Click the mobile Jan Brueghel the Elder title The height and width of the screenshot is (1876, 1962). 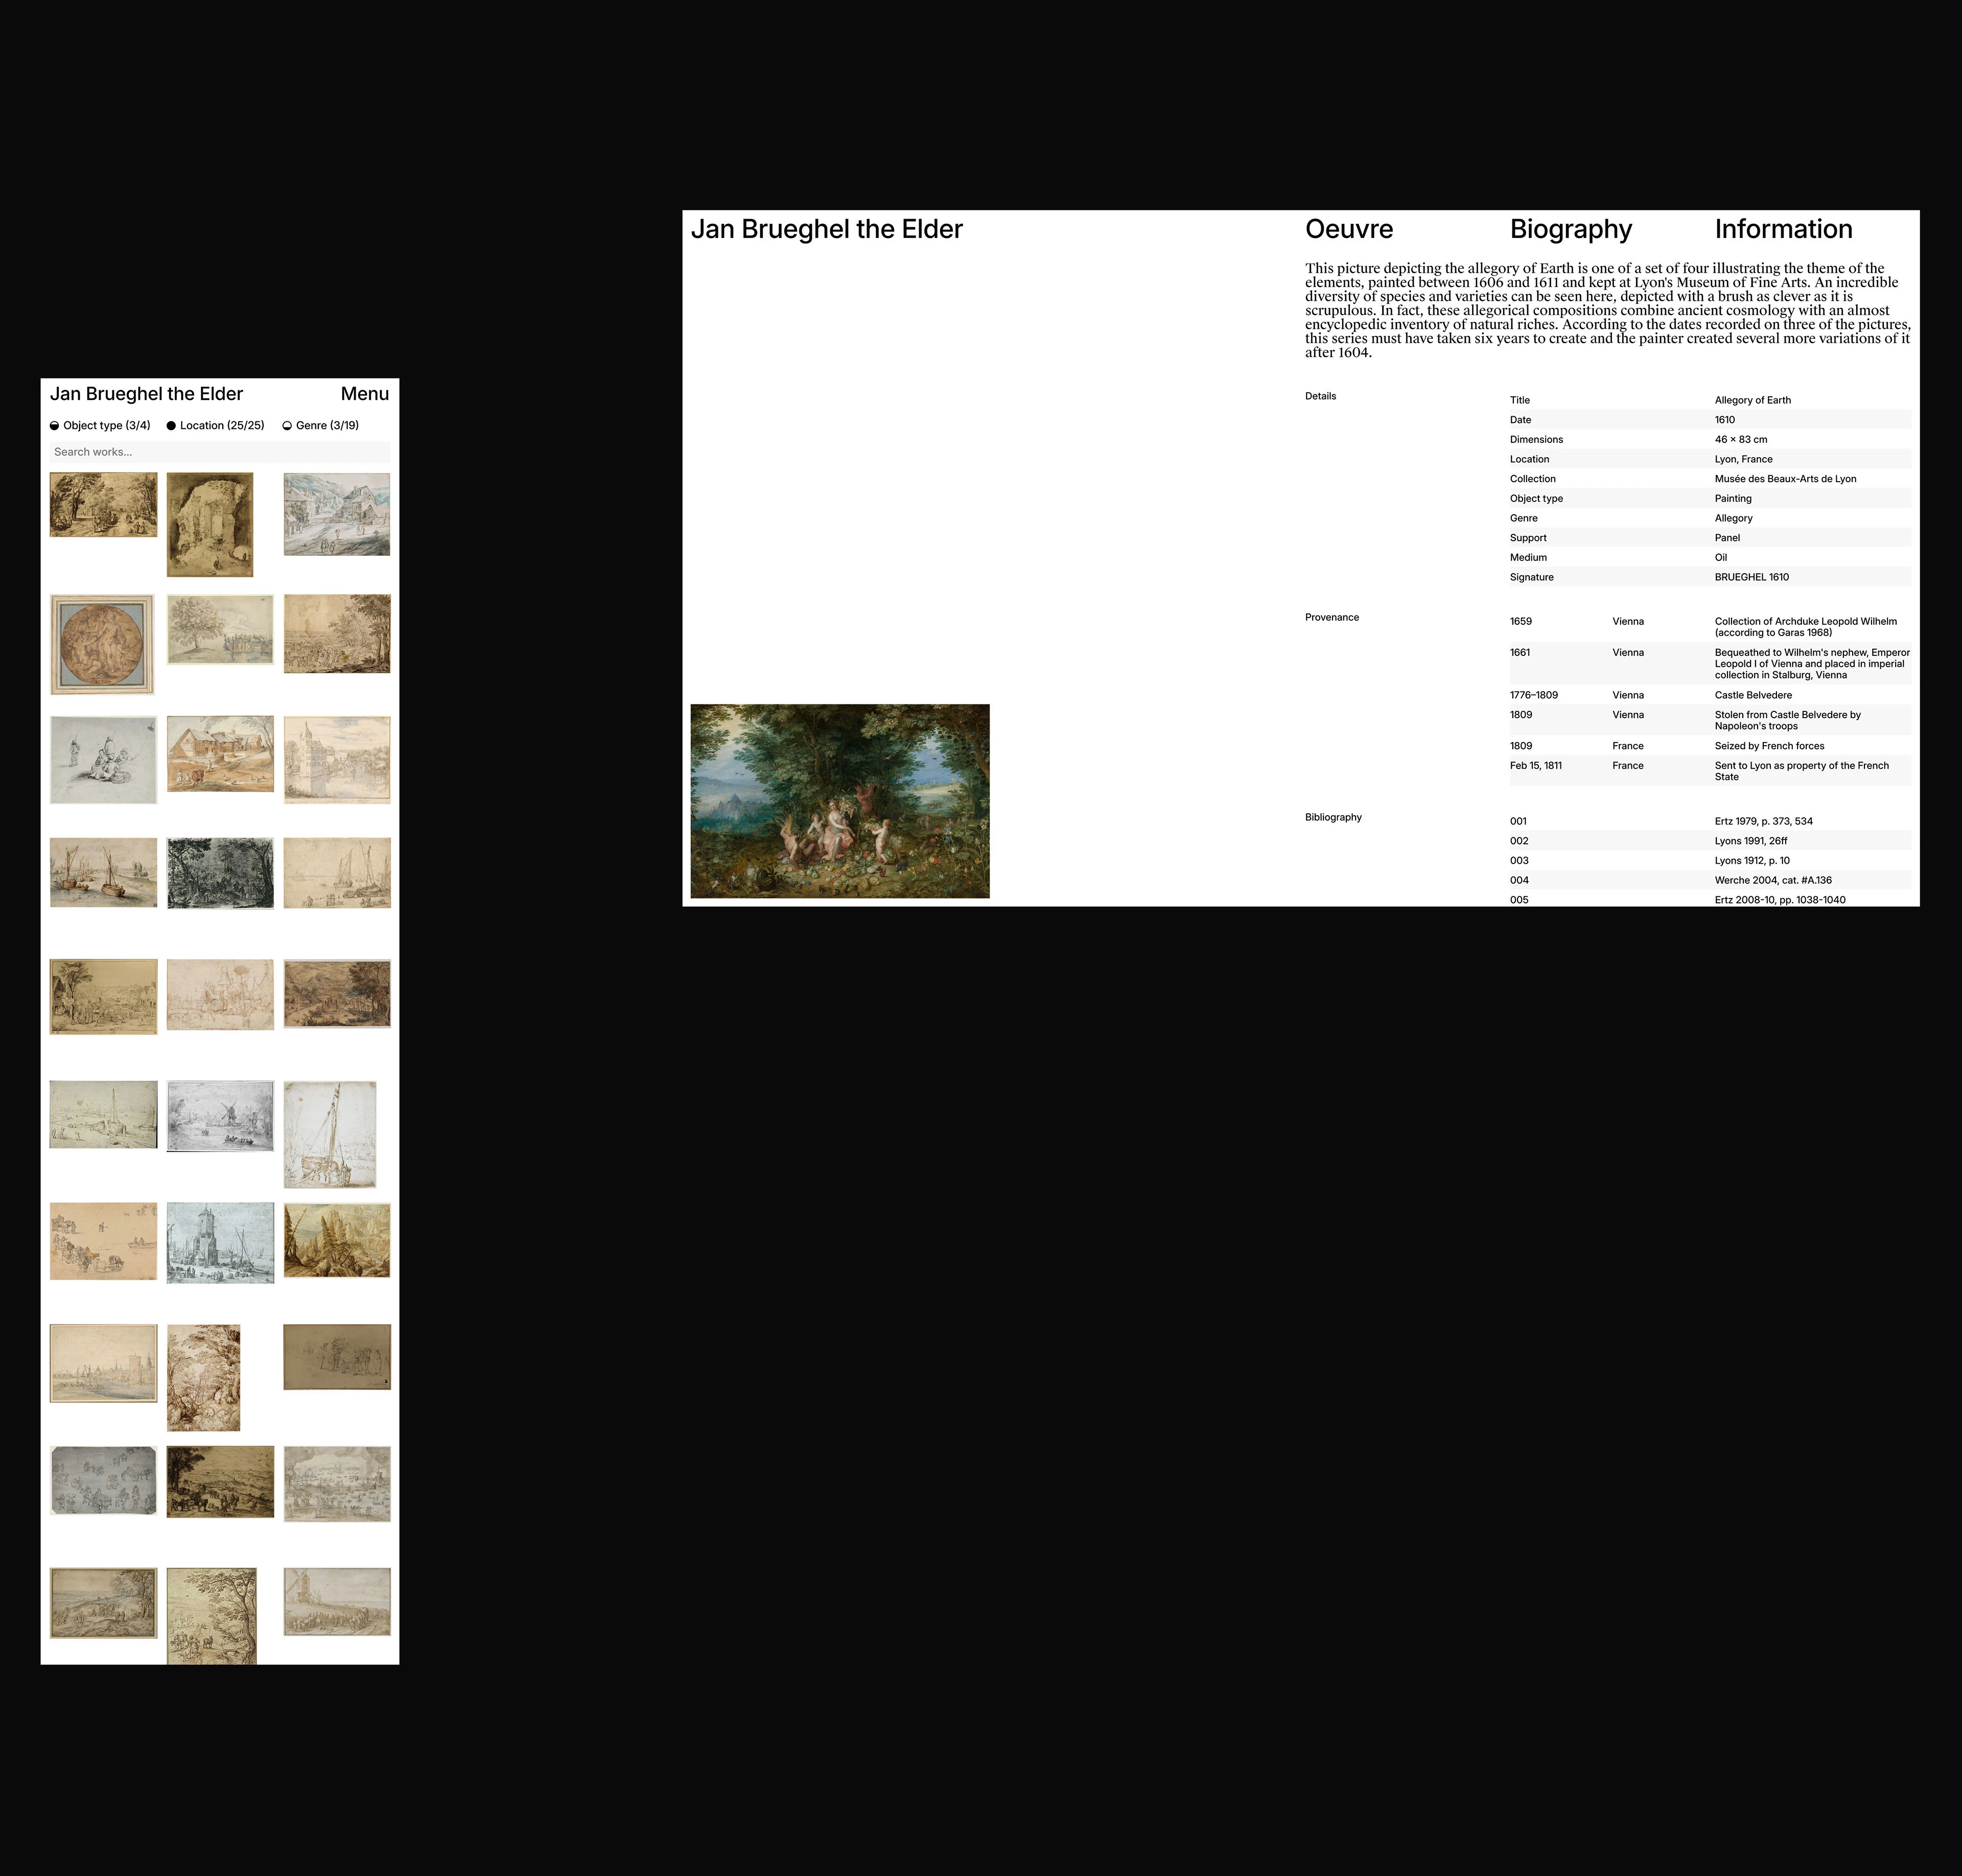click(146, 394)
